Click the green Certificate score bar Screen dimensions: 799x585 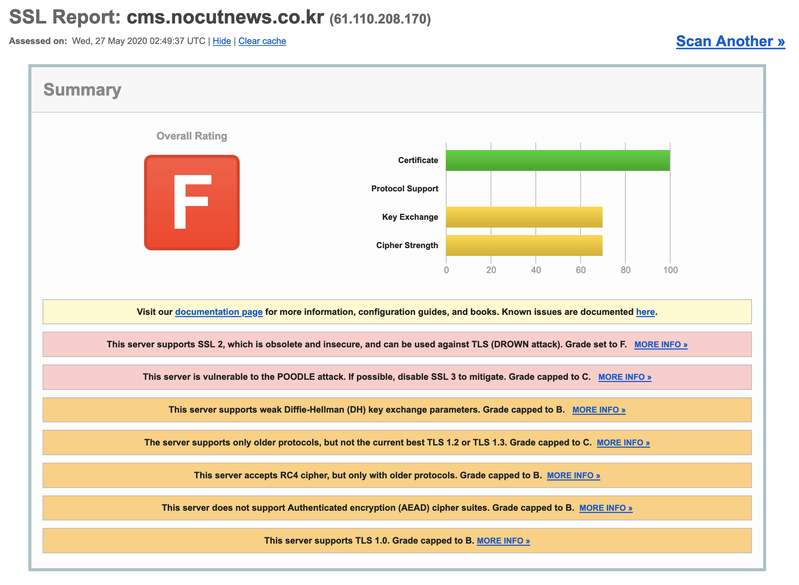(557, 160)
